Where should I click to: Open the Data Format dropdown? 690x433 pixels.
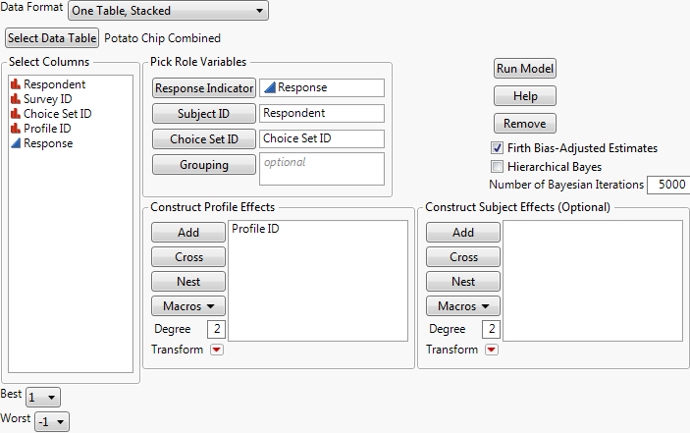point(168,11)
